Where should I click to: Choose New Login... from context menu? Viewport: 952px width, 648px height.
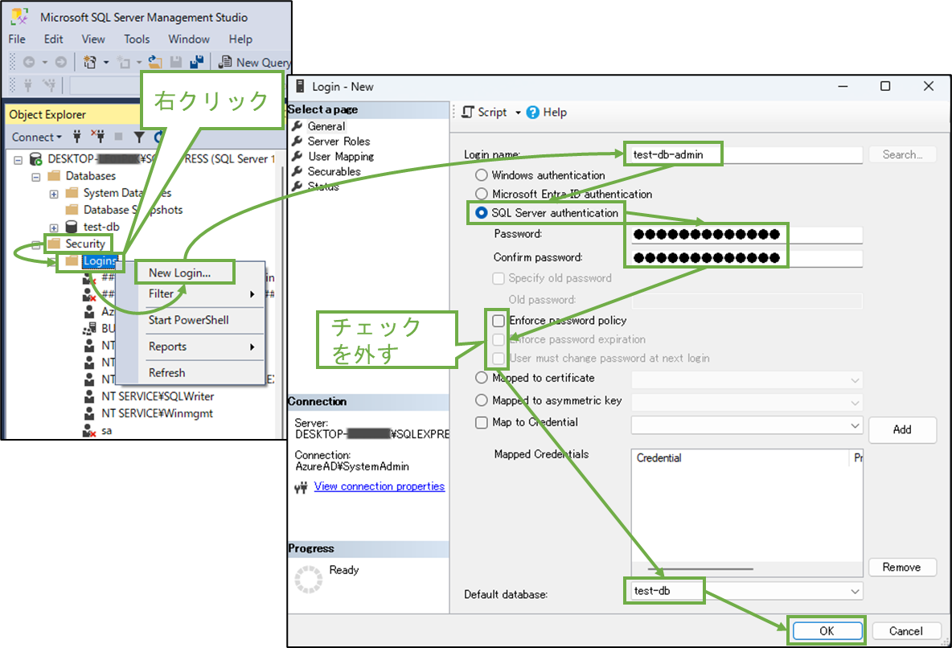click(x=180, y=273)
